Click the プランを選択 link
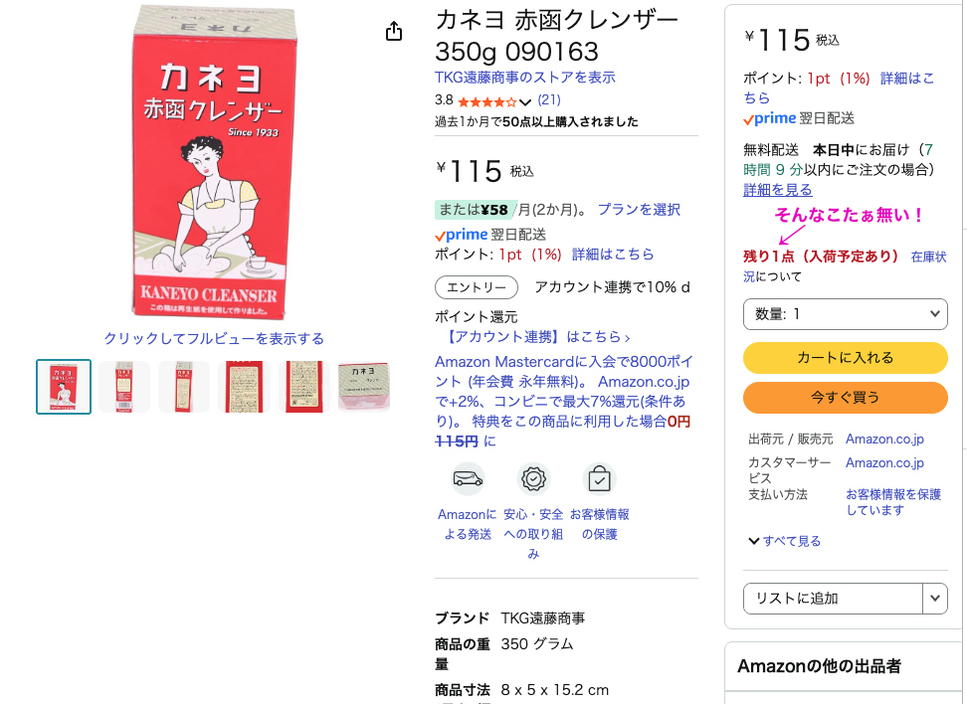Screen dimensions: 967x704 639,210
